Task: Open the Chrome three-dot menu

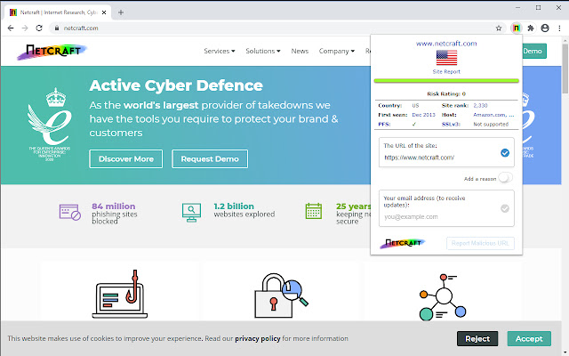Action: 559,28
